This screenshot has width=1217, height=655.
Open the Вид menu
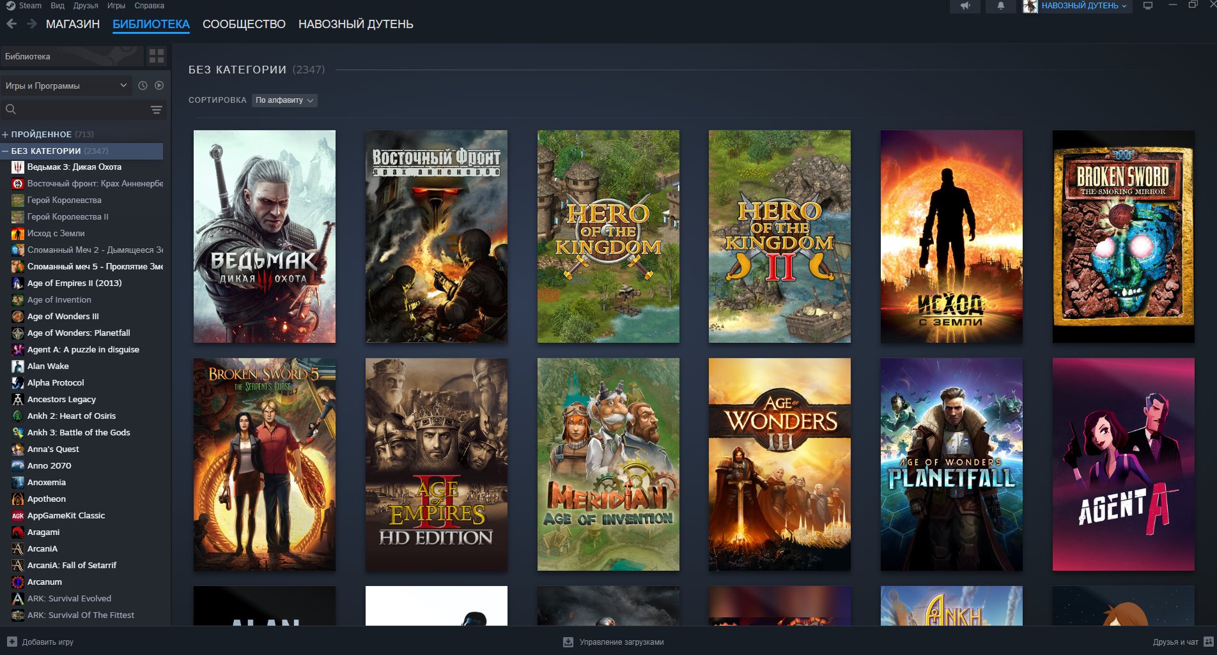(58, 6)
